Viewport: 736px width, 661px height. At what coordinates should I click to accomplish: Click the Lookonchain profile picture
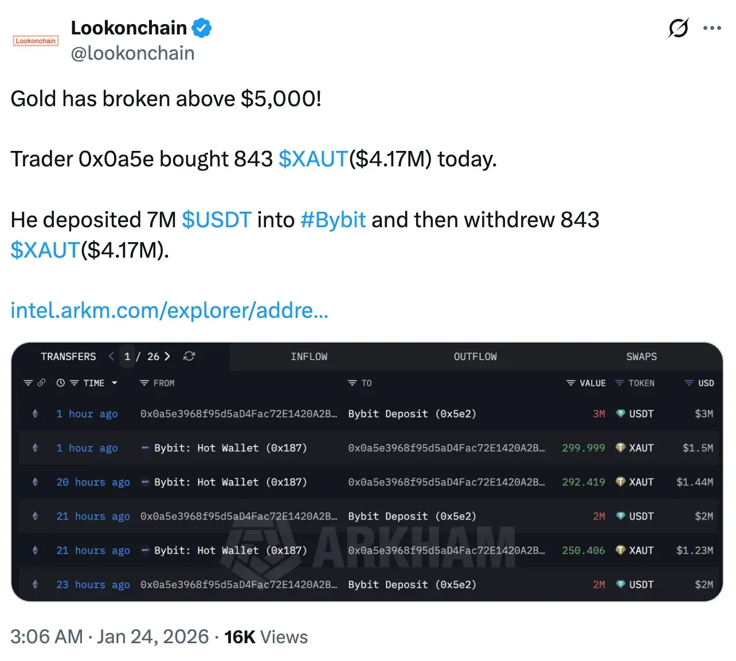pos(35,40)
